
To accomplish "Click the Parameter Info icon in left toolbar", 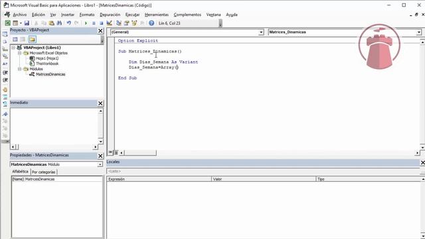I will click(x=5, y=56).
